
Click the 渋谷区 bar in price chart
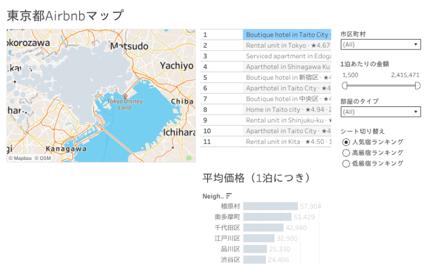tap(255, 259)
